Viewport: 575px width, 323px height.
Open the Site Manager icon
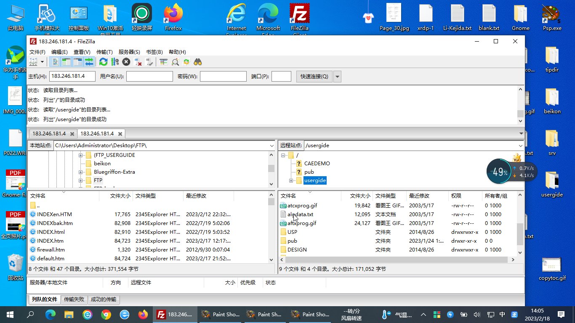coord(33,62)
